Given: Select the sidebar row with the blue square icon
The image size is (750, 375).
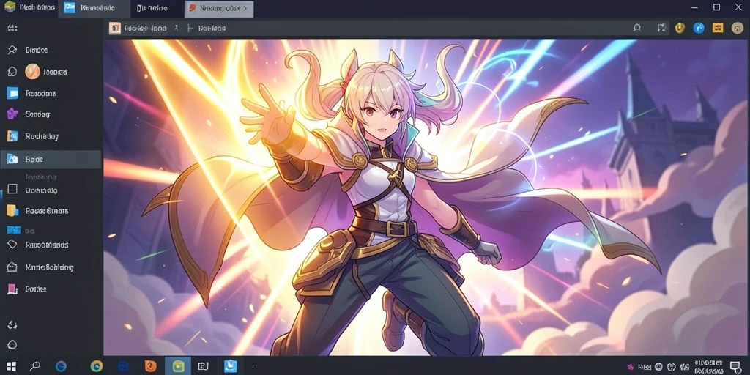Looking at the screenshot, I should 51,93.
